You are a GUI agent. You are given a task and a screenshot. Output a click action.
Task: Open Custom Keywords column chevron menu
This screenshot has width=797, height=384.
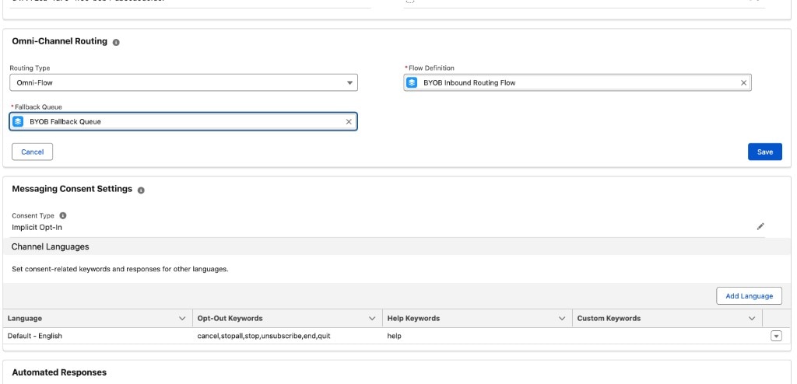pos(752,319)
